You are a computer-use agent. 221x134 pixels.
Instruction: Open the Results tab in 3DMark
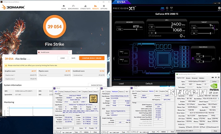(95, 7)
